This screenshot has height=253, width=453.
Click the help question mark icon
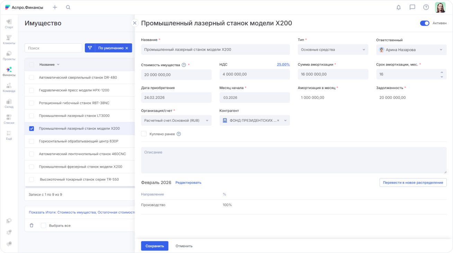[426, 7]
